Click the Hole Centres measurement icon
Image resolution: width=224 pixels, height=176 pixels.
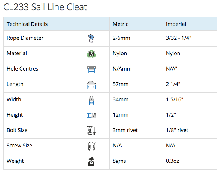click(x=91, y=69)
